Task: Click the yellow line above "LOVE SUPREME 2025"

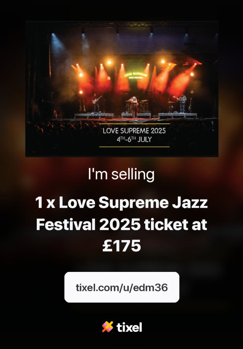Action: (135, 123)
